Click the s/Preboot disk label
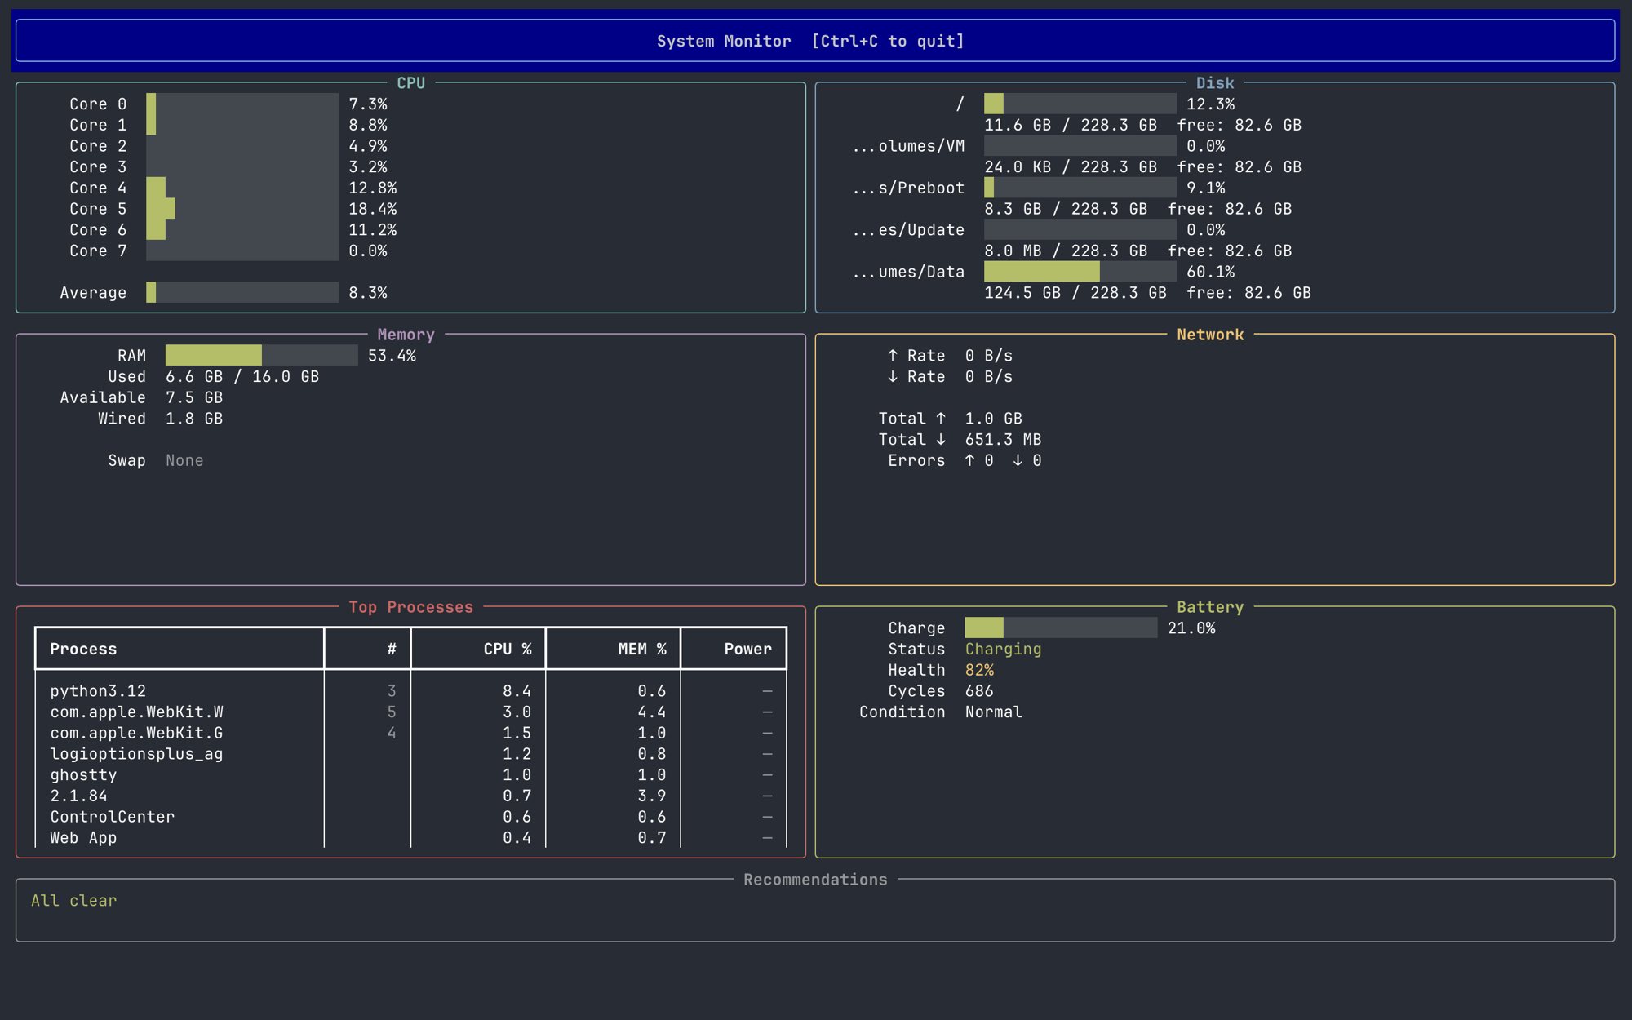 908,188
